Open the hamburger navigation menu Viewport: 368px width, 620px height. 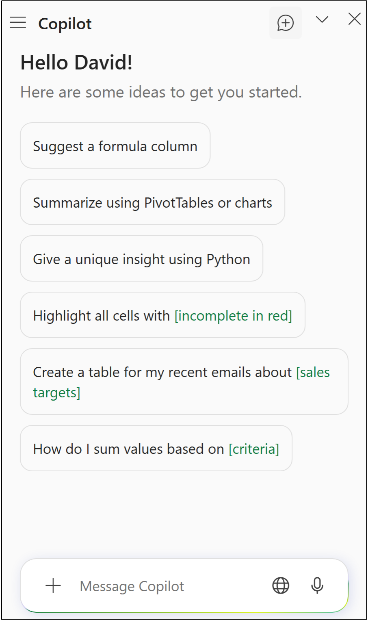[x=18, y=23]
